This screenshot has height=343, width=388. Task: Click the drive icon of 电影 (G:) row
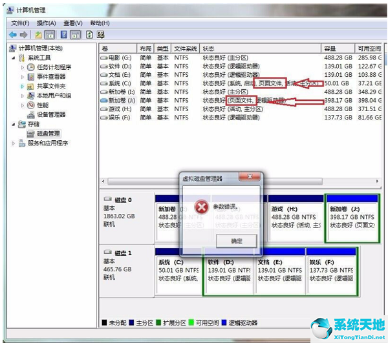103,58
